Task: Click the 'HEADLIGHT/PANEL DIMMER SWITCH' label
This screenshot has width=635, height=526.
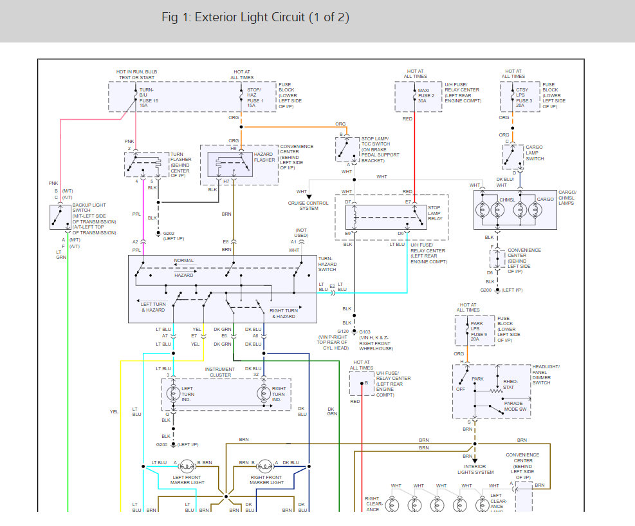Action: pyautogui.click(x=546, y=375)
